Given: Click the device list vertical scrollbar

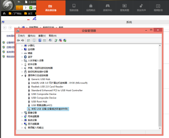Looking at the screenshot, I should point(160,87).
